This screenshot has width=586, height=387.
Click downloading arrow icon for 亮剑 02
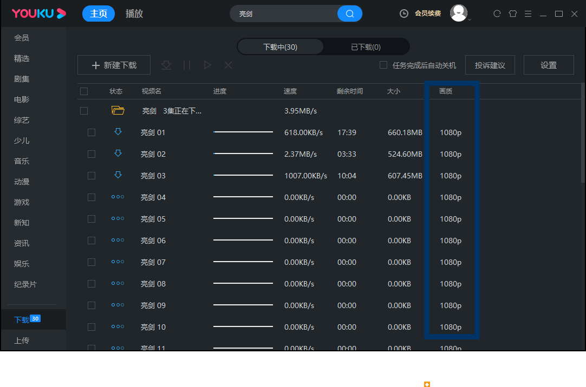click(x=118, y=154)
